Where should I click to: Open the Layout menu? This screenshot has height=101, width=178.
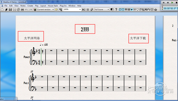(x=43, y=6)
